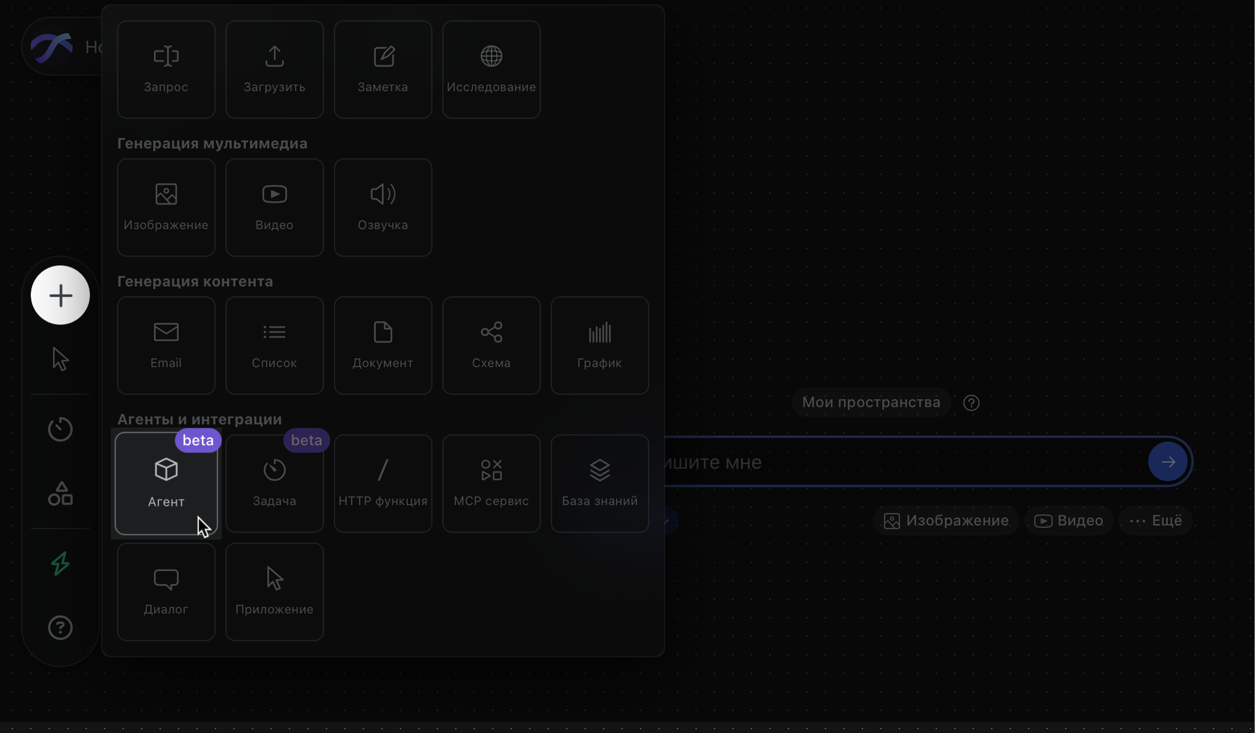Click the Мои пространства button
The image size is (1255, 733).
point(871,402)
